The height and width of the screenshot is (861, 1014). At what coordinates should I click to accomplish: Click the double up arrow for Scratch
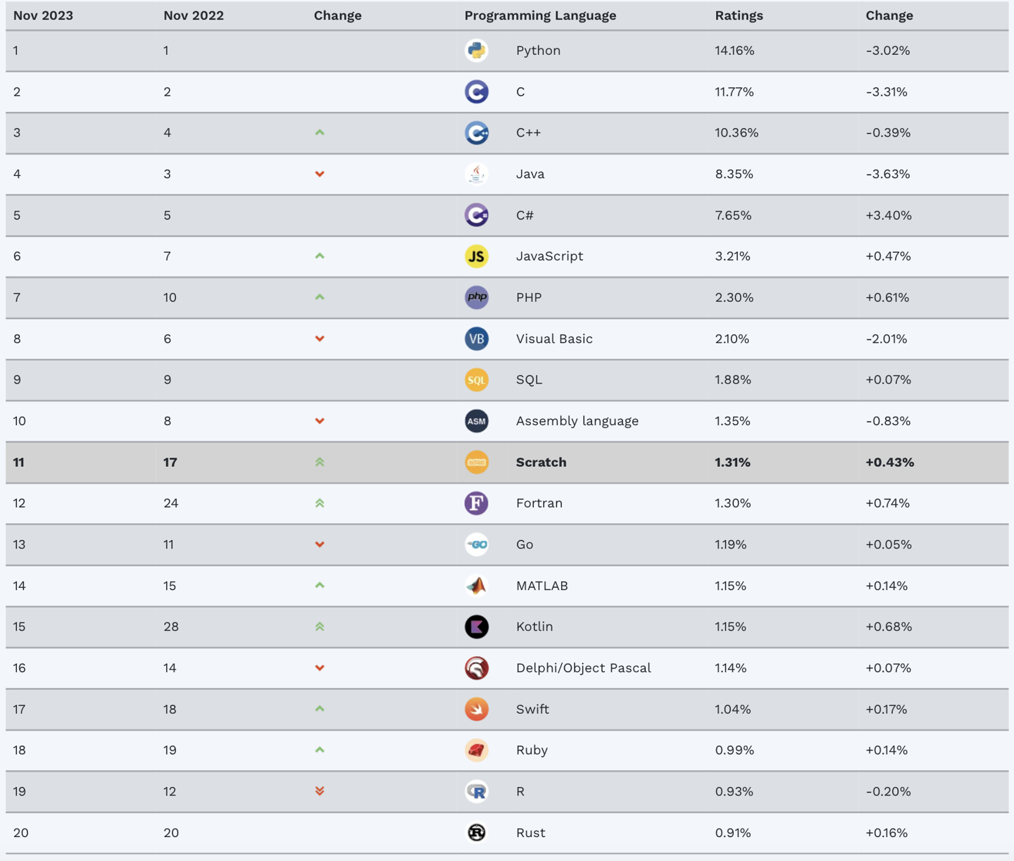(x=320, y=462)
